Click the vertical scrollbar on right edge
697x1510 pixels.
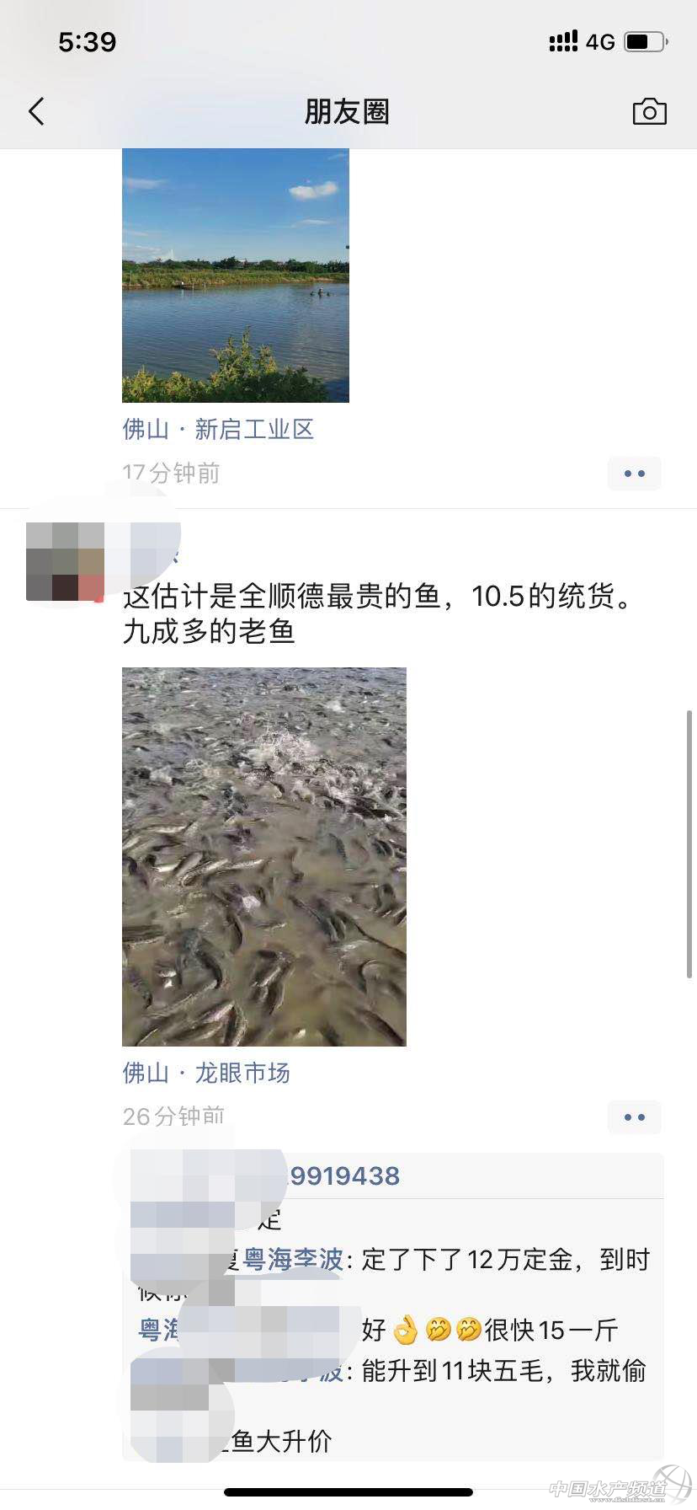click(690, 844)
